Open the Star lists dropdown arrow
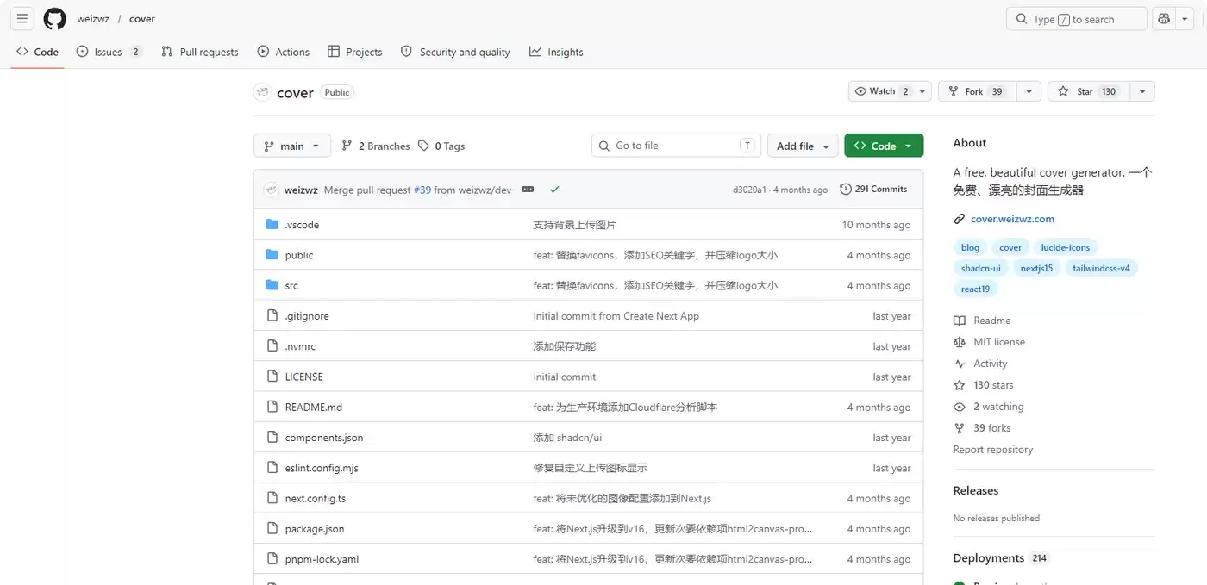 (x=1141, y=91)
